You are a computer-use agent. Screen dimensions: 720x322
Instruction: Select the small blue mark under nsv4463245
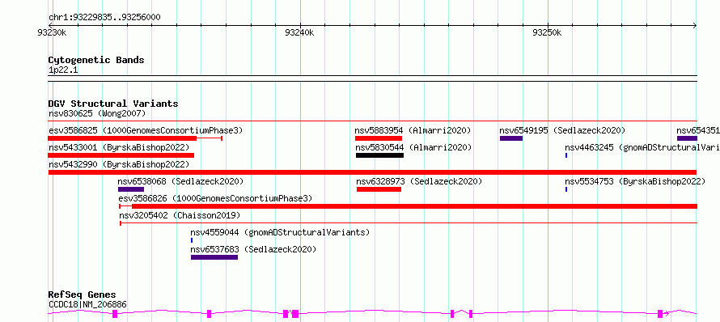click(566, 155)
